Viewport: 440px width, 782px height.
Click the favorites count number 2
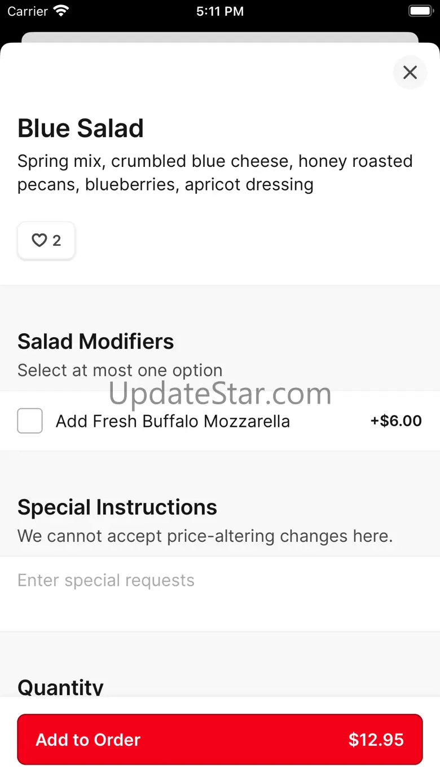56,241
